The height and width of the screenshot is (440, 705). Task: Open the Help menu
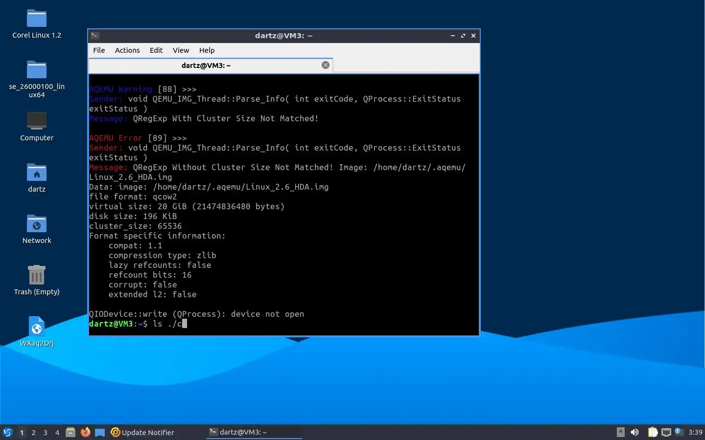pos(207,50)
